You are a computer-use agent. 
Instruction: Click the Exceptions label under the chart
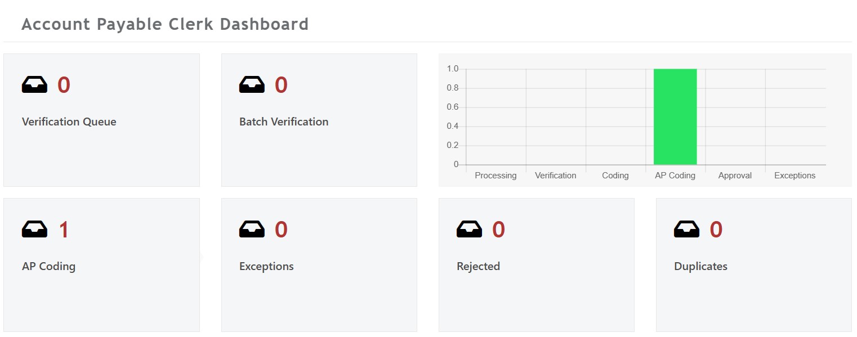coord(794,176)
